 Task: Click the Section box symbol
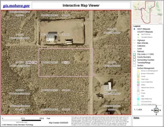(x=134, y=66)
